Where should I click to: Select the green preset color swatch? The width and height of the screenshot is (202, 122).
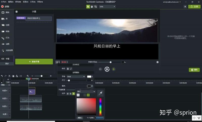[88, 95]
